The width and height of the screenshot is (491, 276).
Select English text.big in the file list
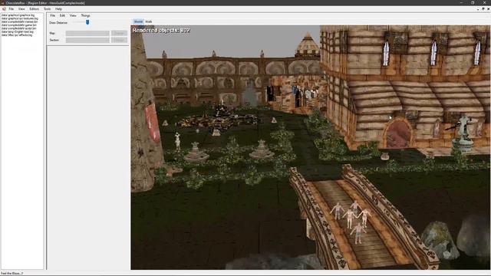pyautogui.click(x=17, y=31)
